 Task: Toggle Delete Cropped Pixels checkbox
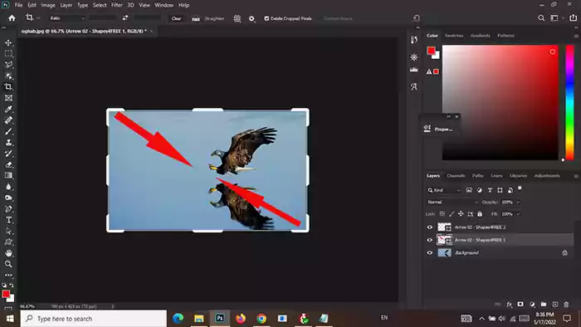click(x=266, y=18)
